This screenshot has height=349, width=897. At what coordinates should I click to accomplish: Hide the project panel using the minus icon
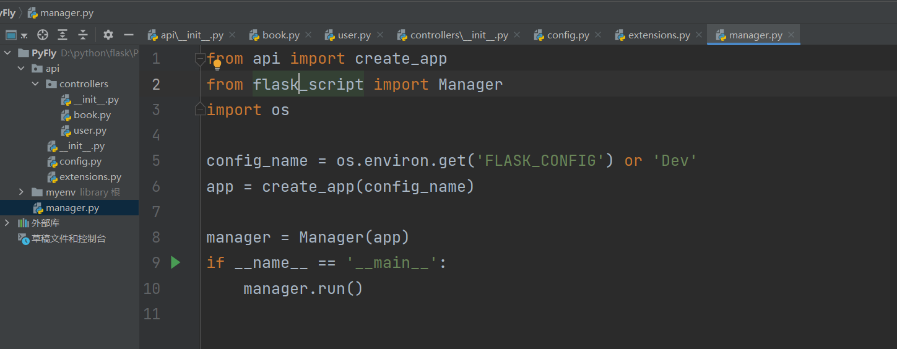pyautogui.click(x=129, y=35)
